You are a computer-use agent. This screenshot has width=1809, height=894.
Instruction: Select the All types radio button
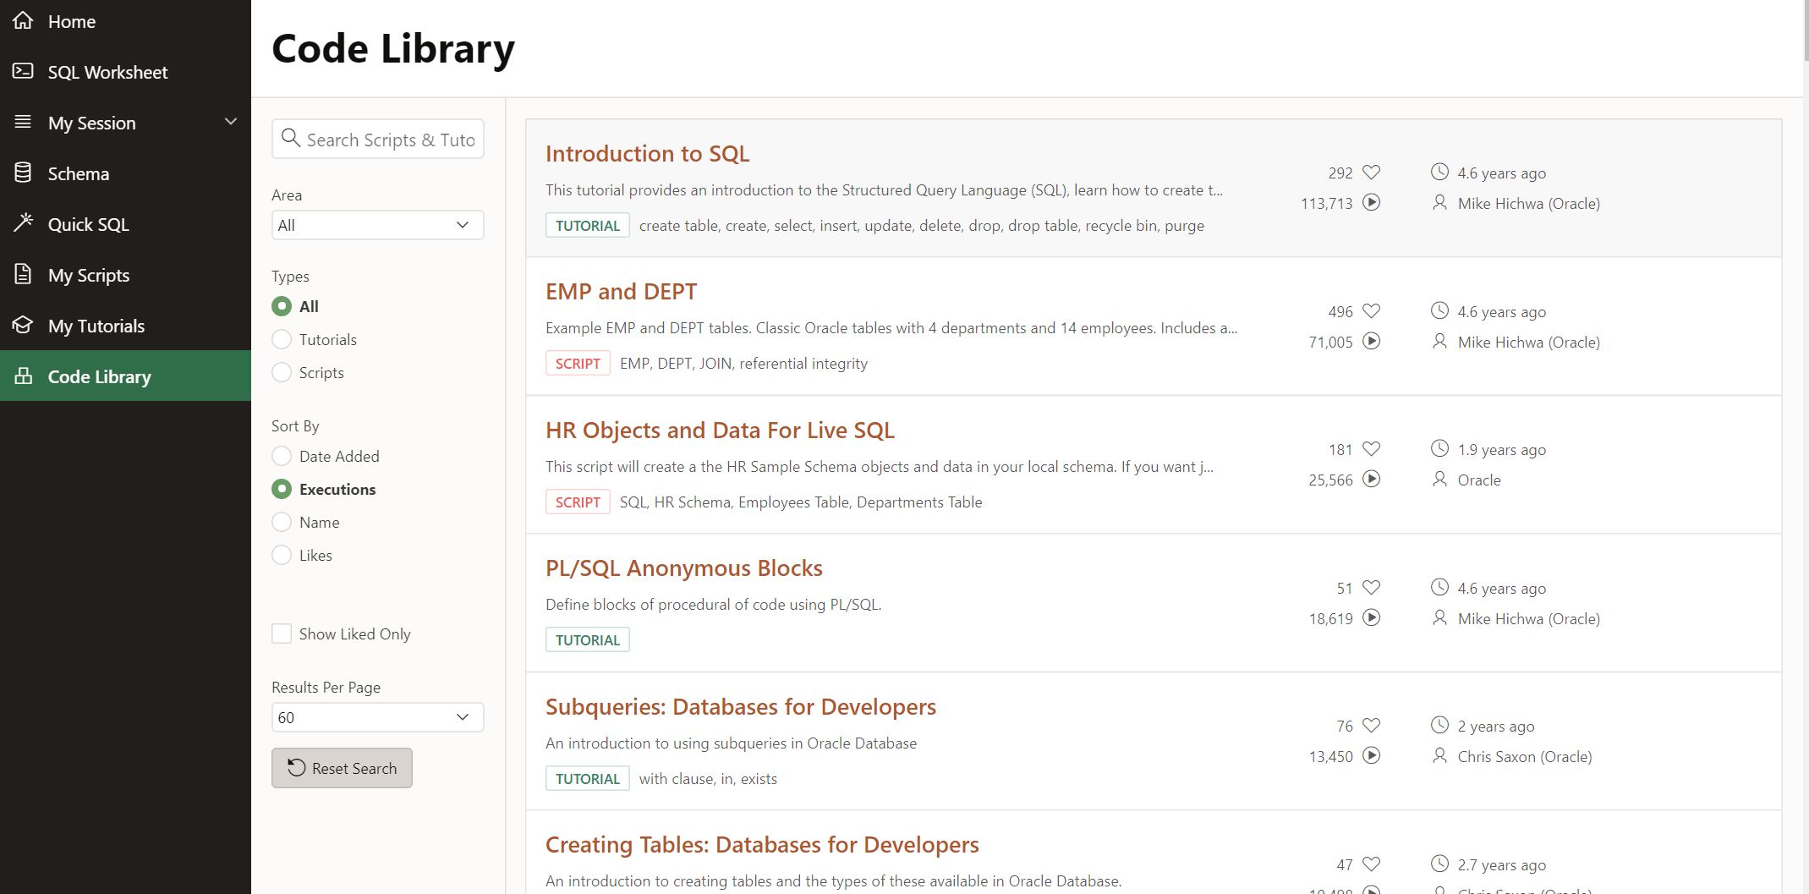coord(282,306)
